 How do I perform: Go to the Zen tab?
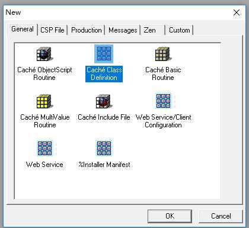pos(153,30)
